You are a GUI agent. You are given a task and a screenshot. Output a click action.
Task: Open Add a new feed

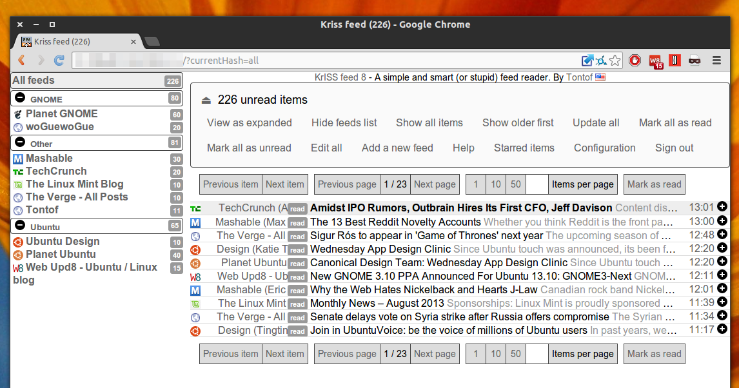click(x=397, y=148)
